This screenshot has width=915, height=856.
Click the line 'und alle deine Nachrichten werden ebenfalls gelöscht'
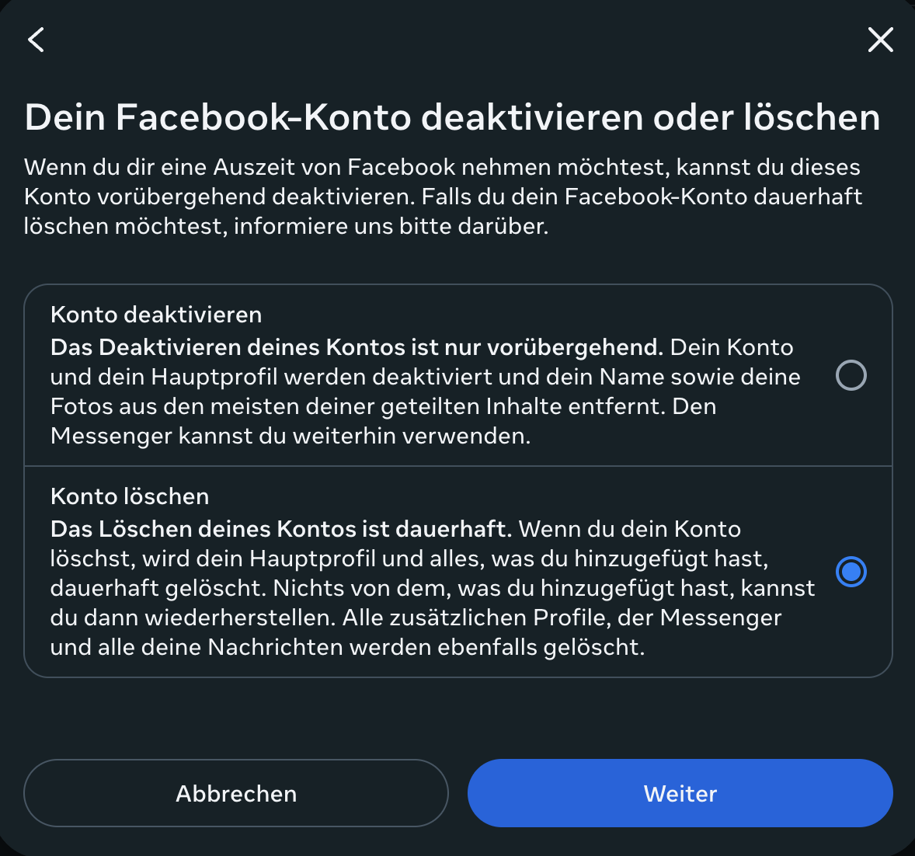[x=347, y=647]
